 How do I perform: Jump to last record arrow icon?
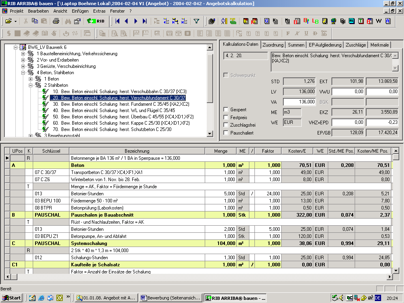[x=144, y=21]
